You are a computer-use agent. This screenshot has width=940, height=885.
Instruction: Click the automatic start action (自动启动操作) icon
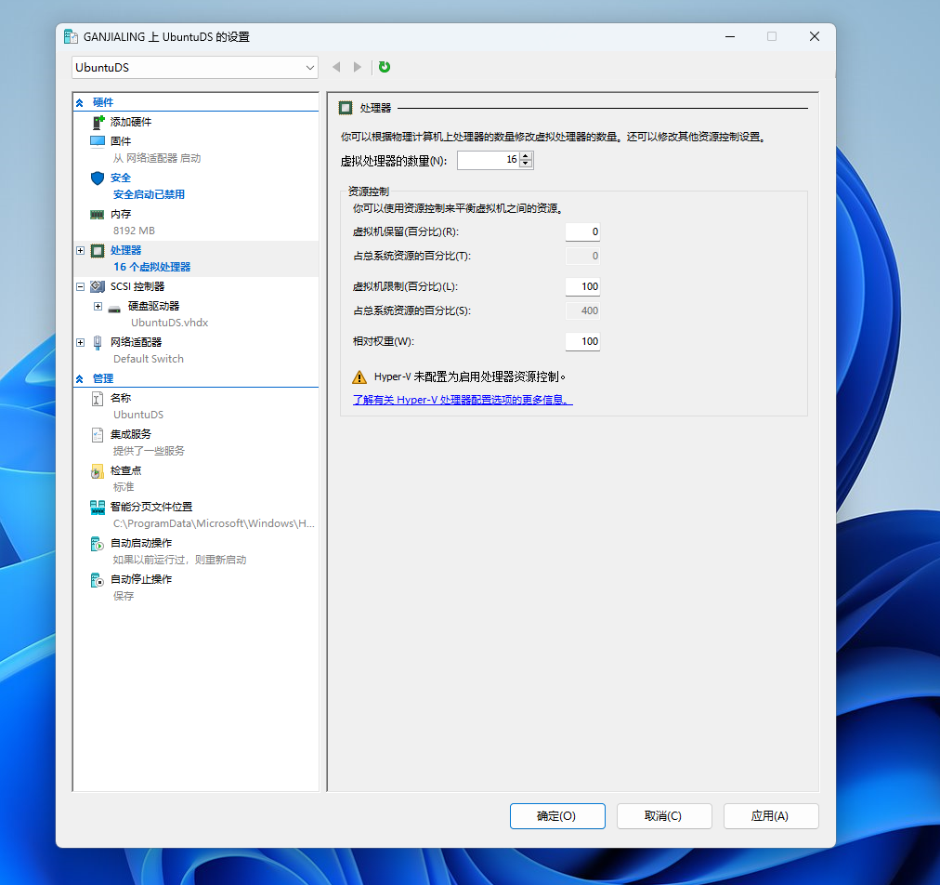98,544
